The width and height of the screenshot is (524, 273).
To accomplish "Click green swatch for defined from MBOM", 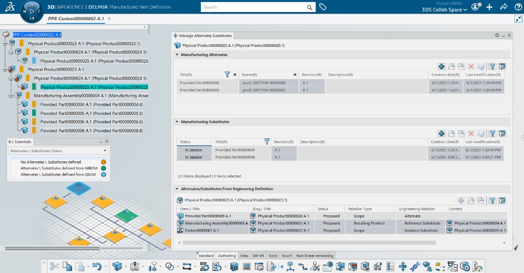I will point(103,168).
